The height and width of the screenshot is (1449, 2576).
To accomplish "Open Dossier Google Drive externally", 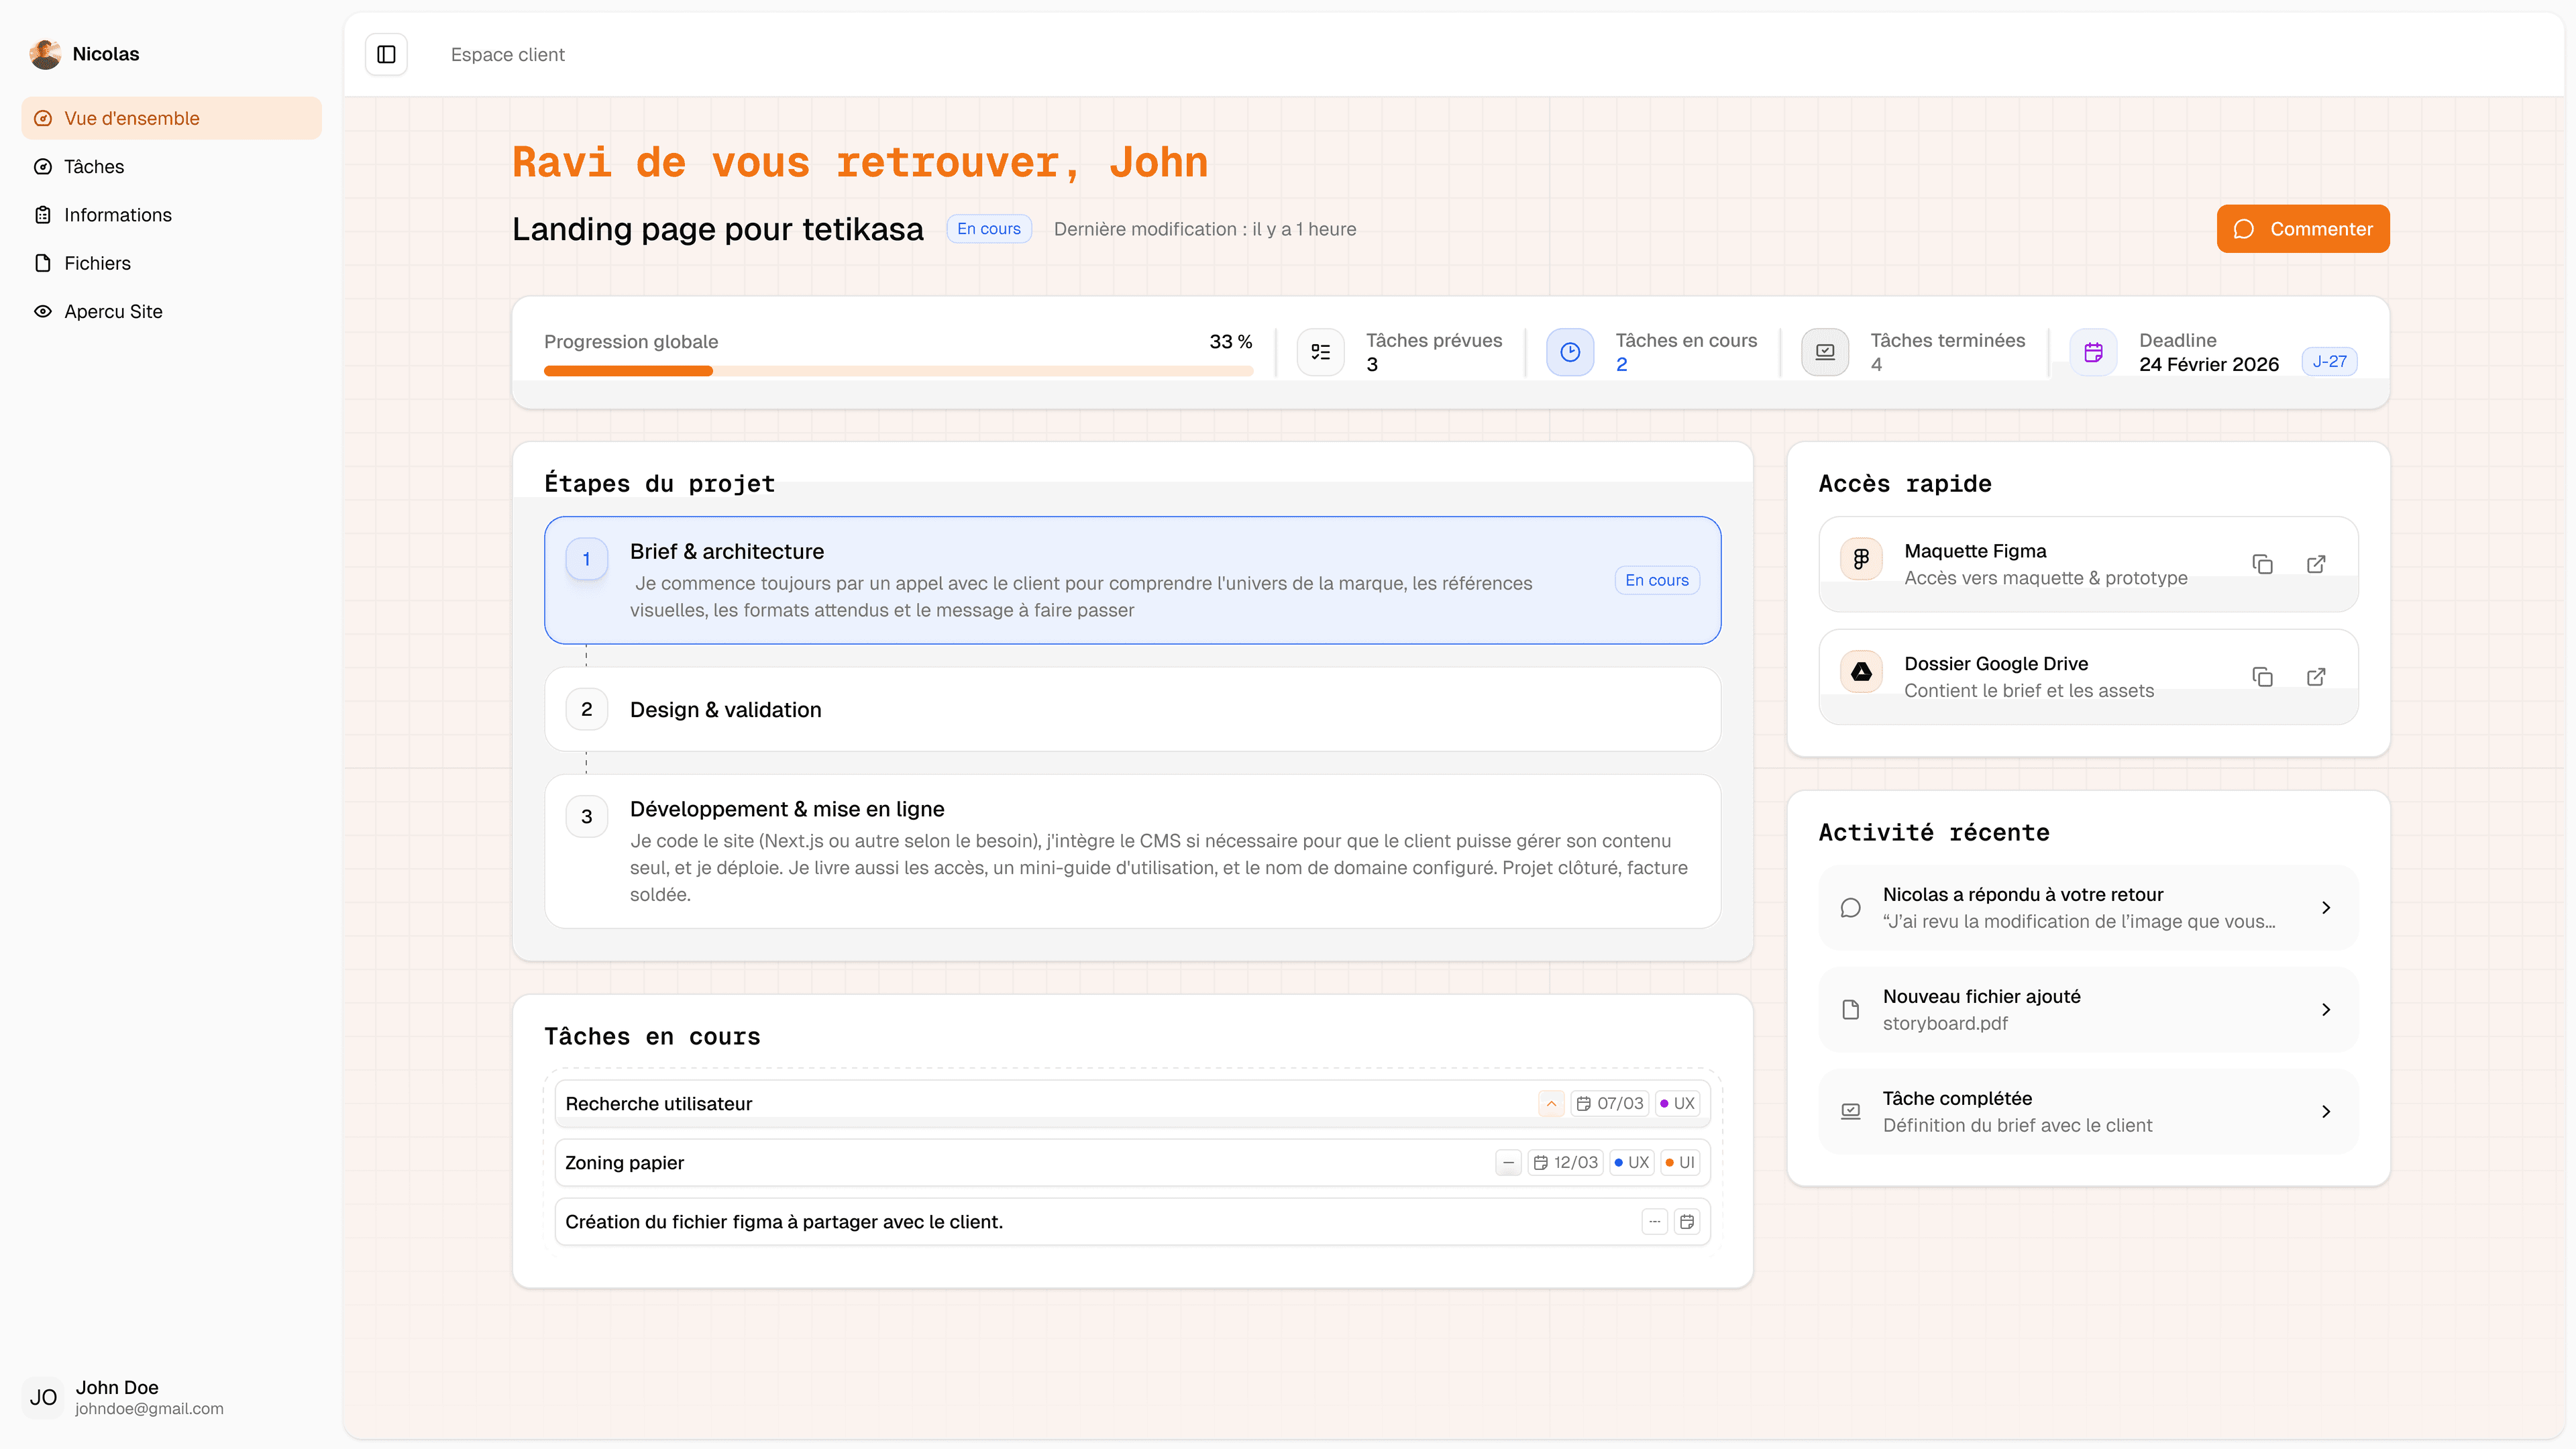I will coord(2316,677).
